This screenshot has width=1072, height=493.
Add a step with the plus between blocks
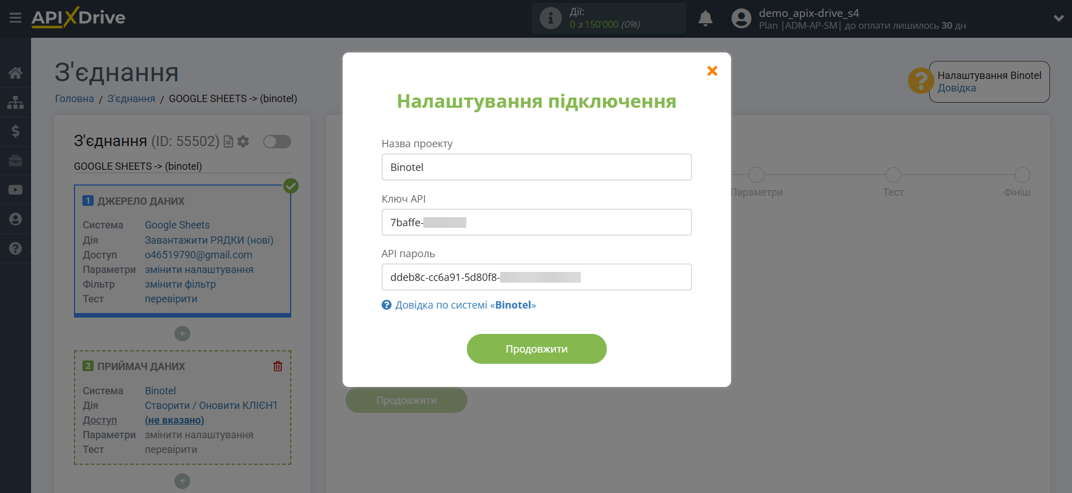pos(182,334)
